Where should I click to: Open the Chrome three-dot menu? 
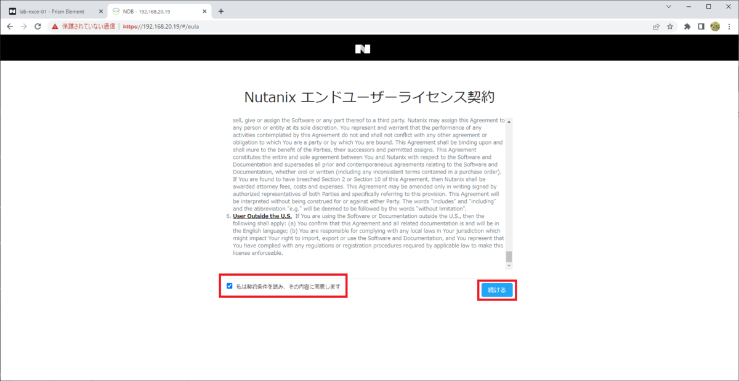(729, 26)
